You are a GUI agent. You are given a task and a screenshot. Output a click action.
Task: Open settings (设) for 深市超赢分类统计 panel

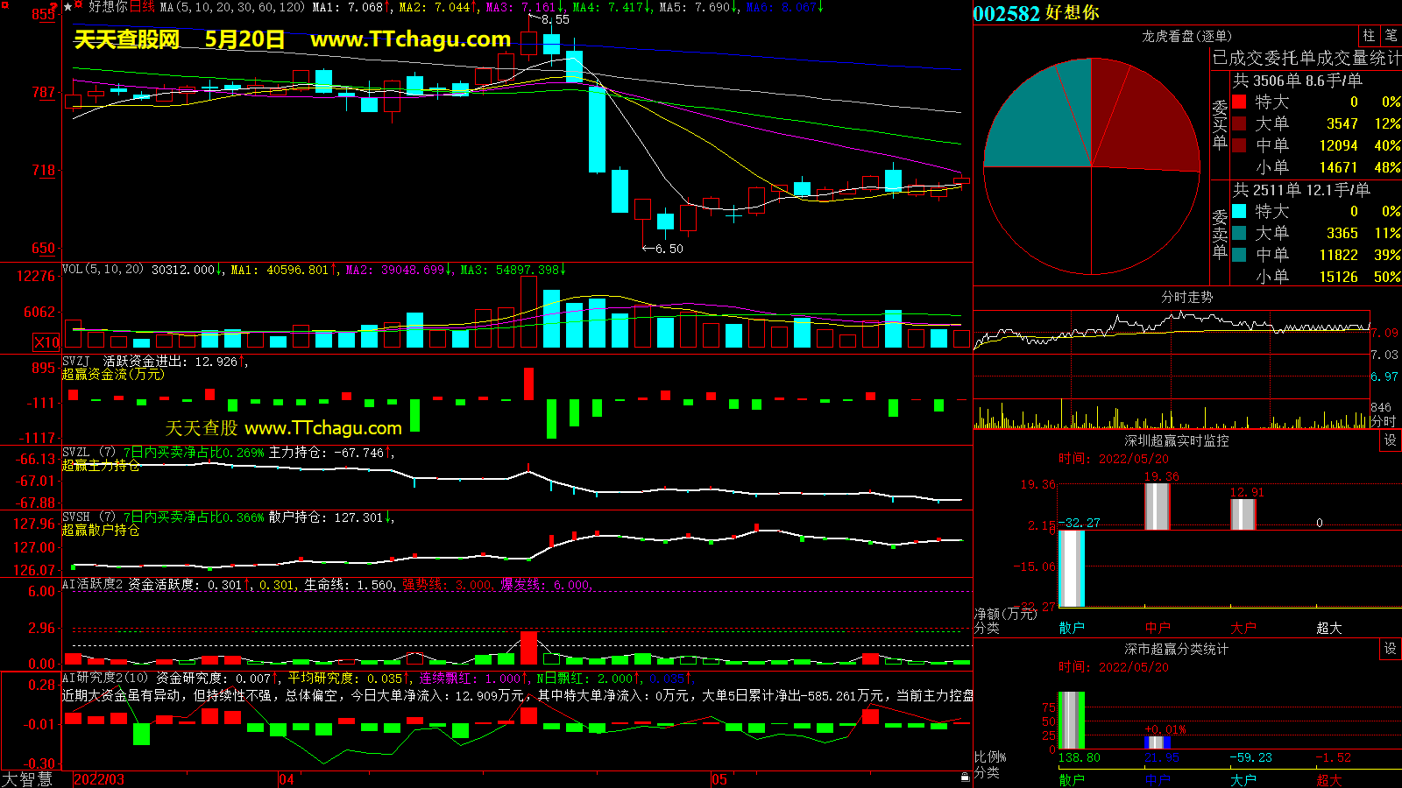point(1390,649)
